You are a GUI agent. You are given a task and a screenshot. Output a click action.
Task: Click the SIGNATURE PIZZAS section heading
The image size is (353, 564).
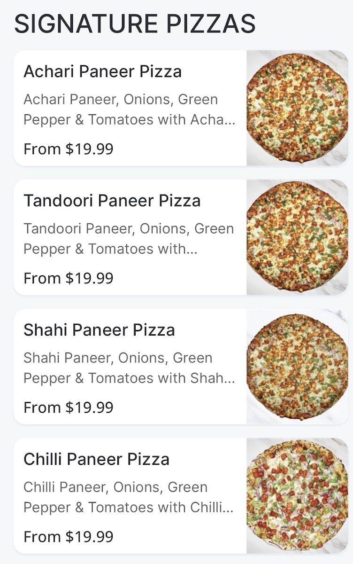pyautogui.click(x=135, y=24)
